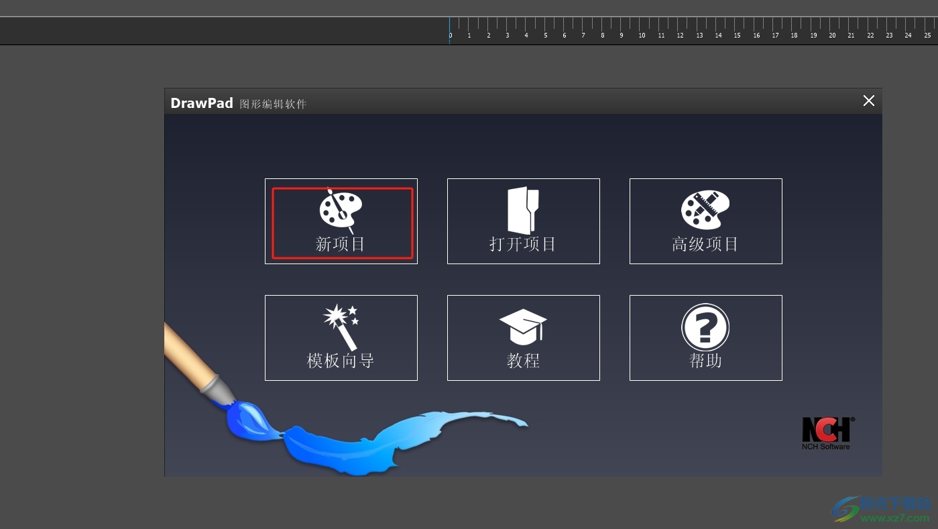
Task: Click the NCH Software logo
Action: [x=827, y=433]
